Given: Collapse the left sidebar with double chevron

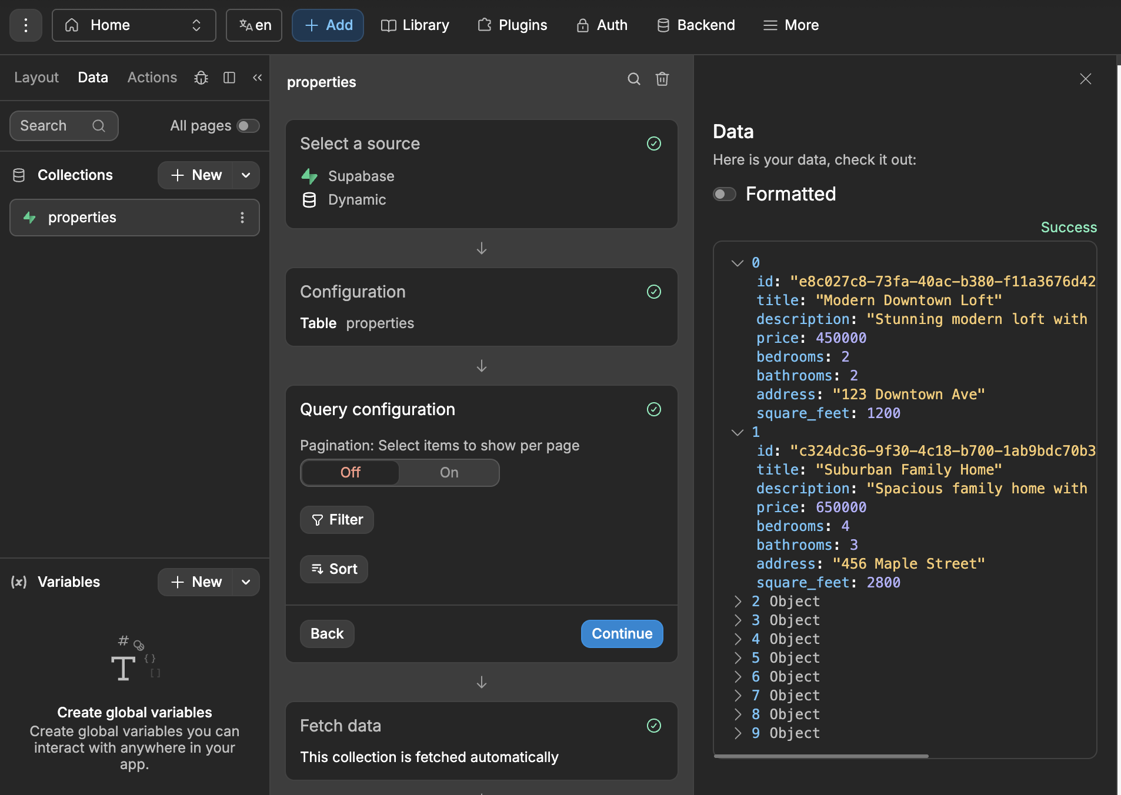Looking at the screenshot, I should point(257,78).
